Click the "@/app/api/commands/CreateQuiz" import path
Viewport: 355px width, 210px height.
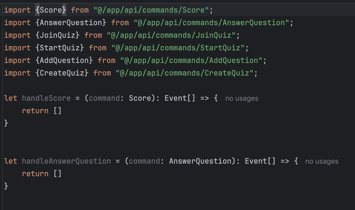click(185, 73)
